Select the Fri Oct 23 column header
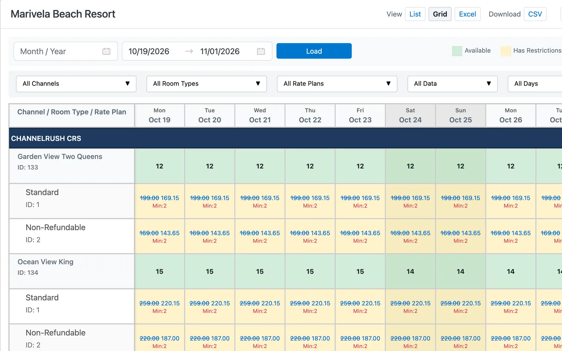The width and height of the screenshot is (562, 351). click(x=360, y=115)
